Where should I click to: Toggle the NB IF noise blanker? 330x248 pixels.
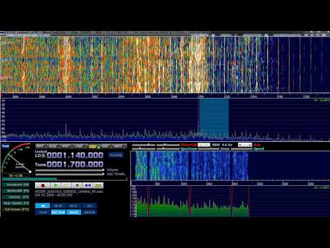click(74, 206)
